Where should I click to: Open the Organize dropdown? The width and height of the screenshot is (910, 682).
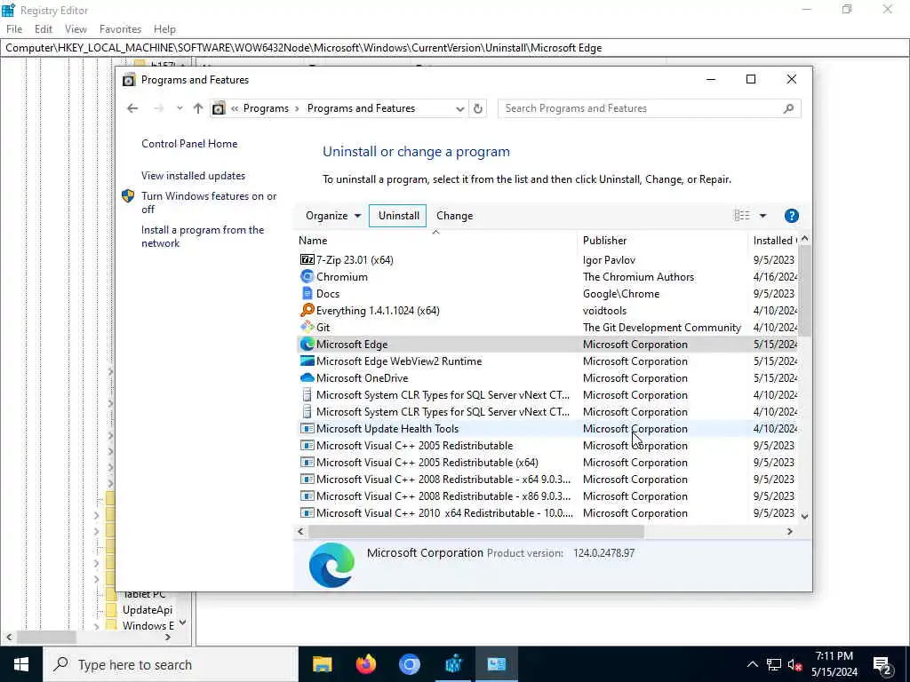coord(333,216)
